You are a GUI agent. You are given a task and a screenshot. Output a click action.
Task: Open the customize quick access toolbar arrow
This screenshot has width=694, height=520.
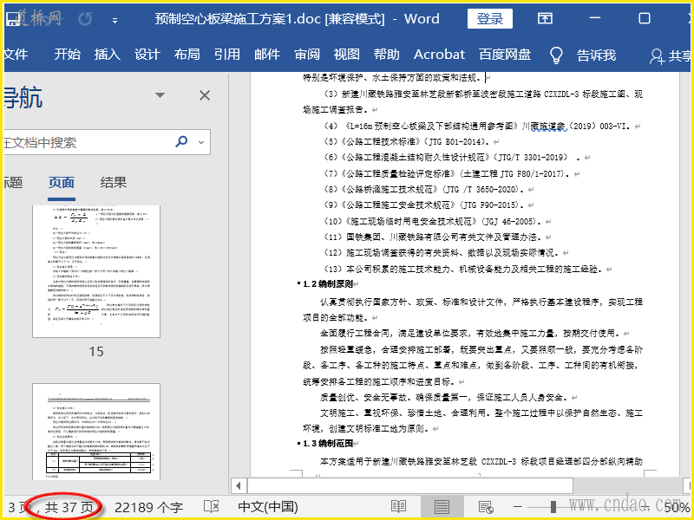point(115,20)
